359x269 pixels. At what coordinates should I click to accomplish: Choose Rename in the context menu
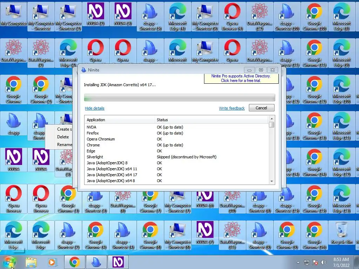(65, 145)
